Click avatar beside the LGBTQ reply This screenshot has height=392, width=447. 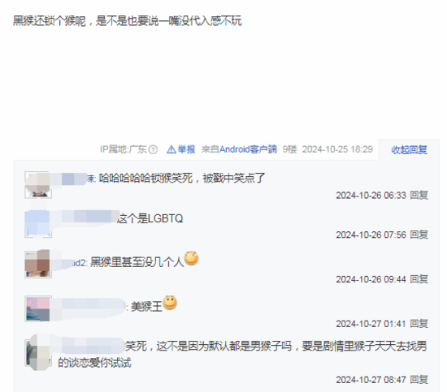tap(38, 224)
